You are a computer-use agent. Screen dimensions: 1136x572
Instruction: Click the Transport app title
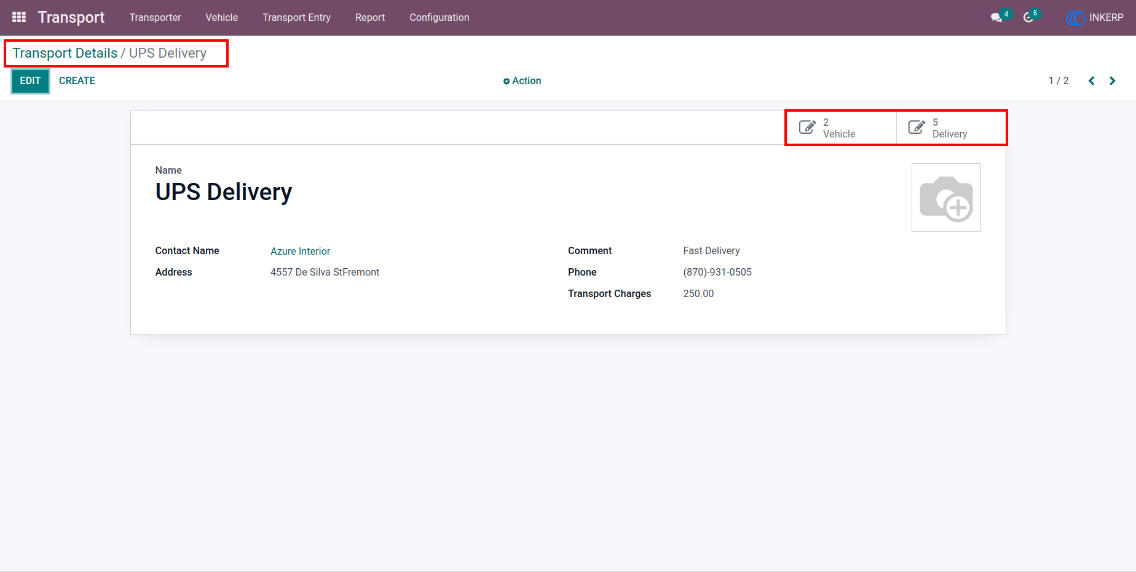pyautogui.click(x=71, y=17)
